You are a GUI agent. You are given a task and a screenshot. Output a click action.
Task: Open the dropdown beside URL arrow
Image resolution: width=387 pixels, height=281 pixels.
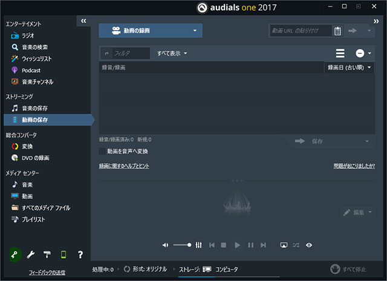point(369,31)
